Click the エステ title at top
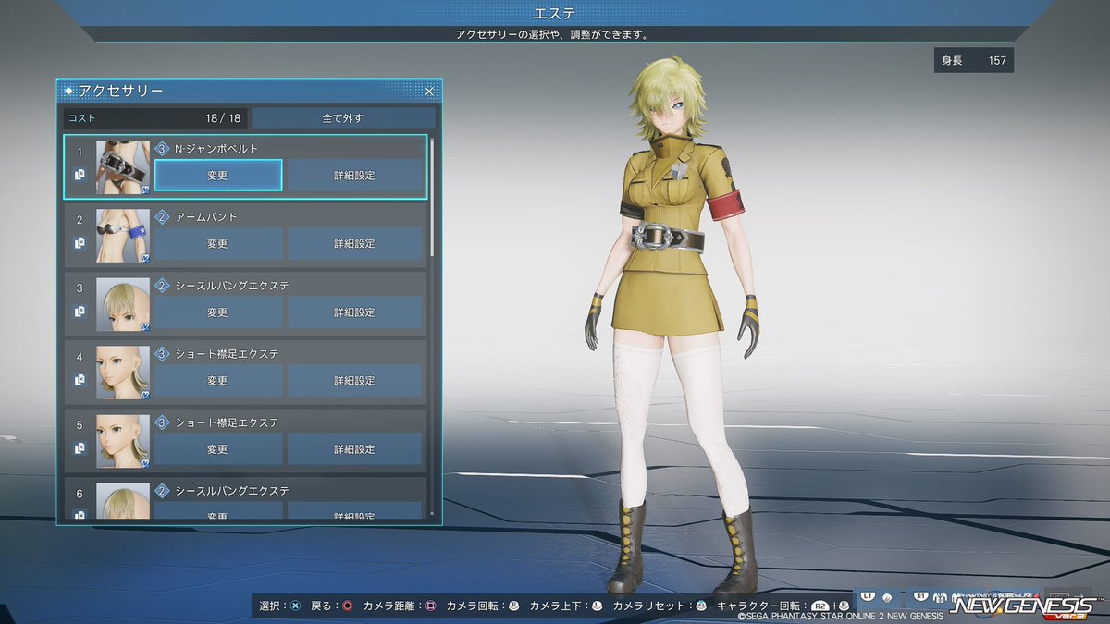 coord(554,12)
